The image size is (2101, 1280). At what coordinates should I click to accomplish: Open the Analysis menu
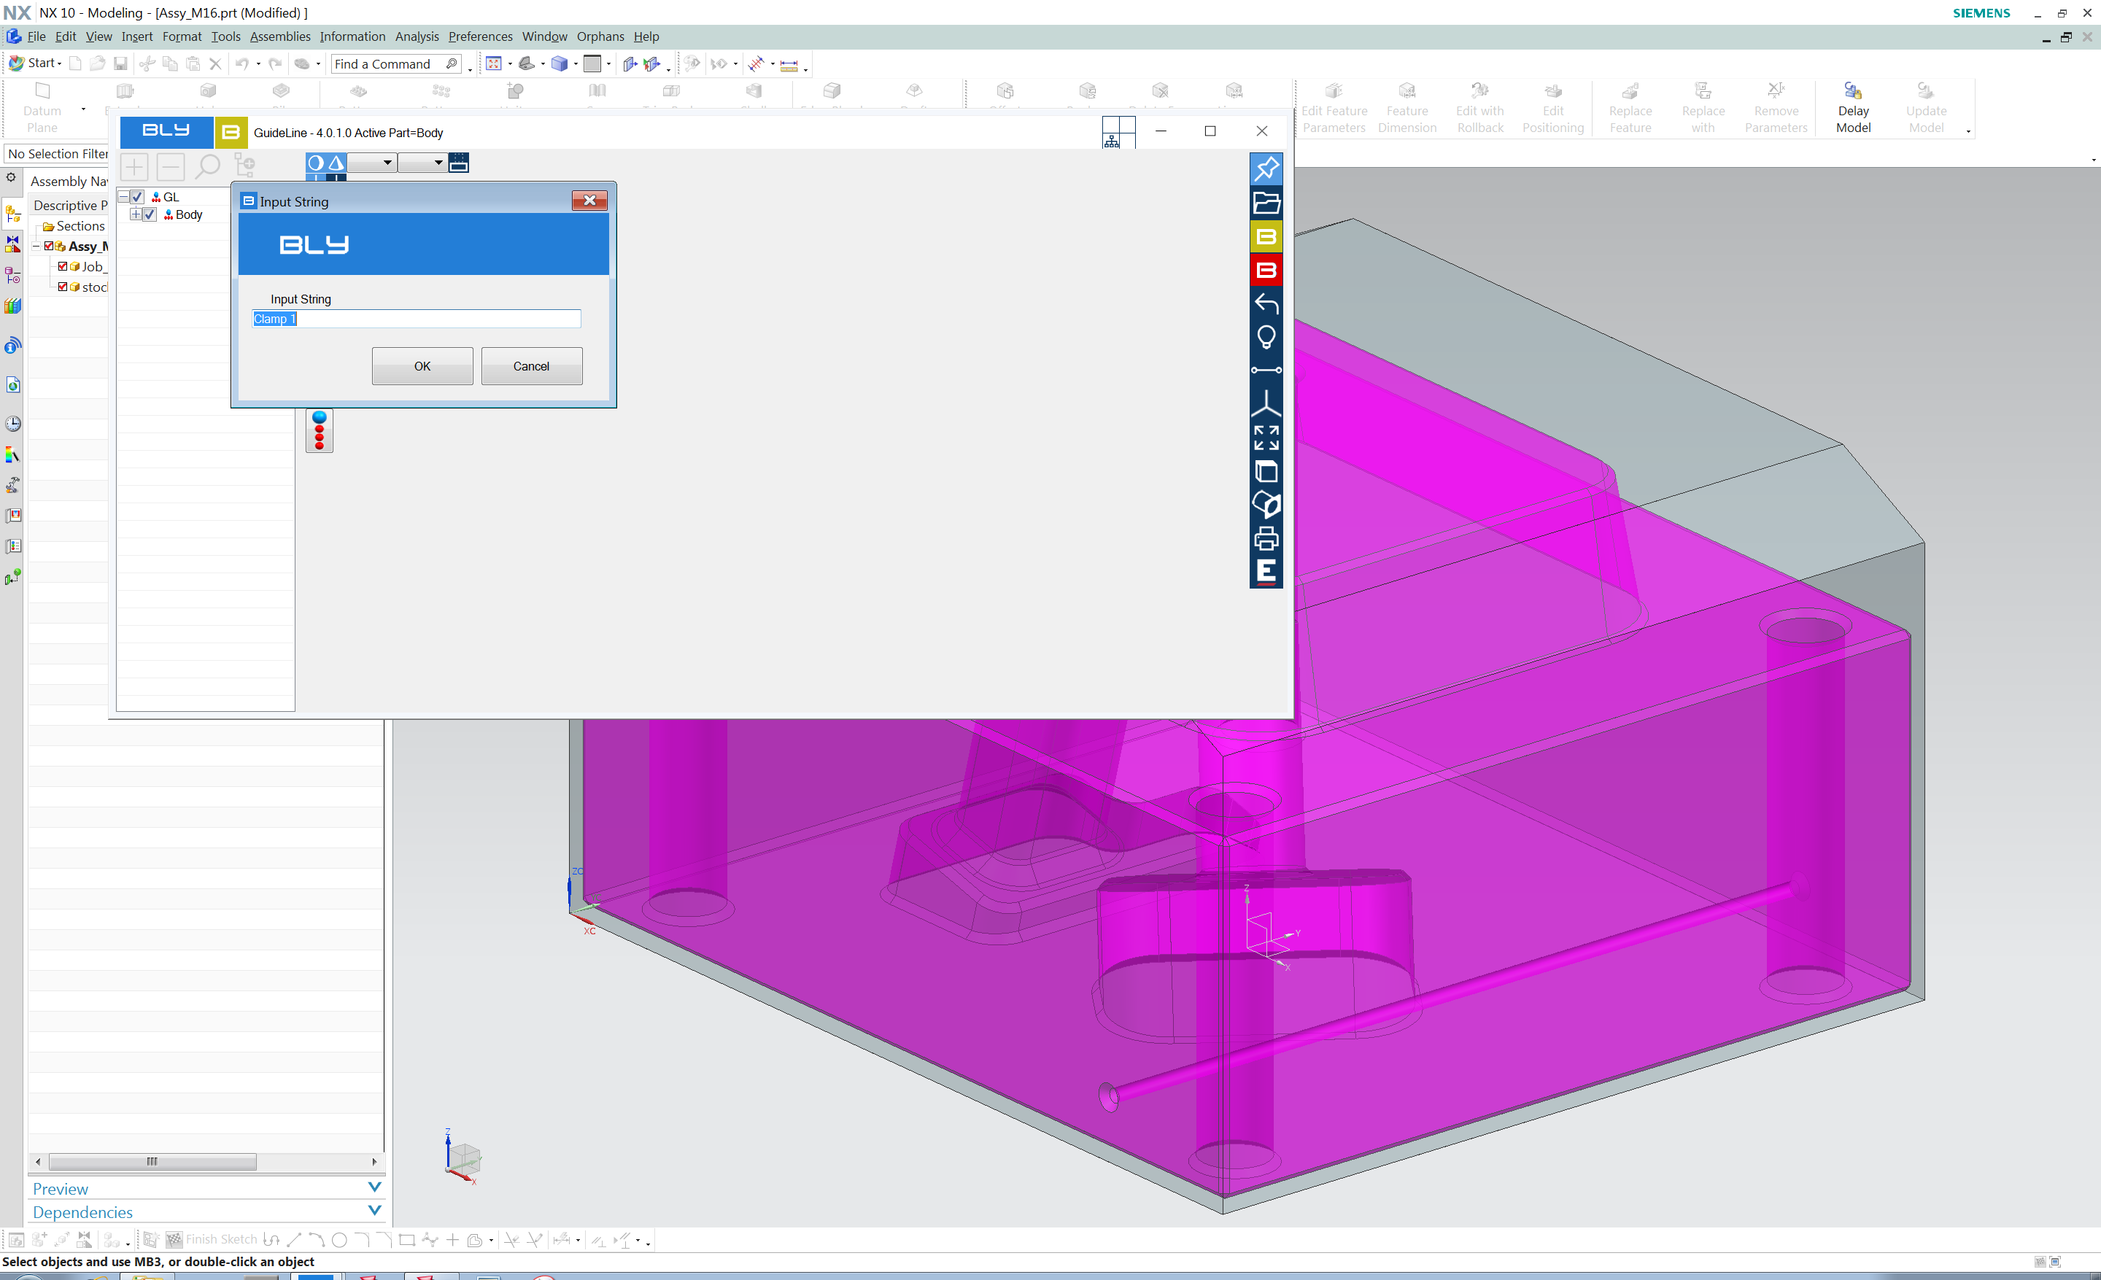pyautogui.click(x=417, y=36)
